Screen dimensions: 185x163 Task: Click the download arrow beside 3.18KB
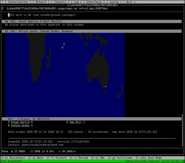30,151
